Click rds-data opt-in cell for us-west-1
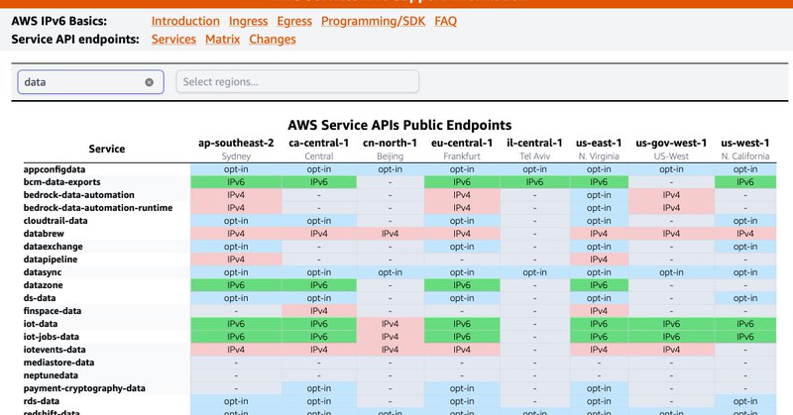The width and height of the screenshot is (793, 415). tap(745, 401)
